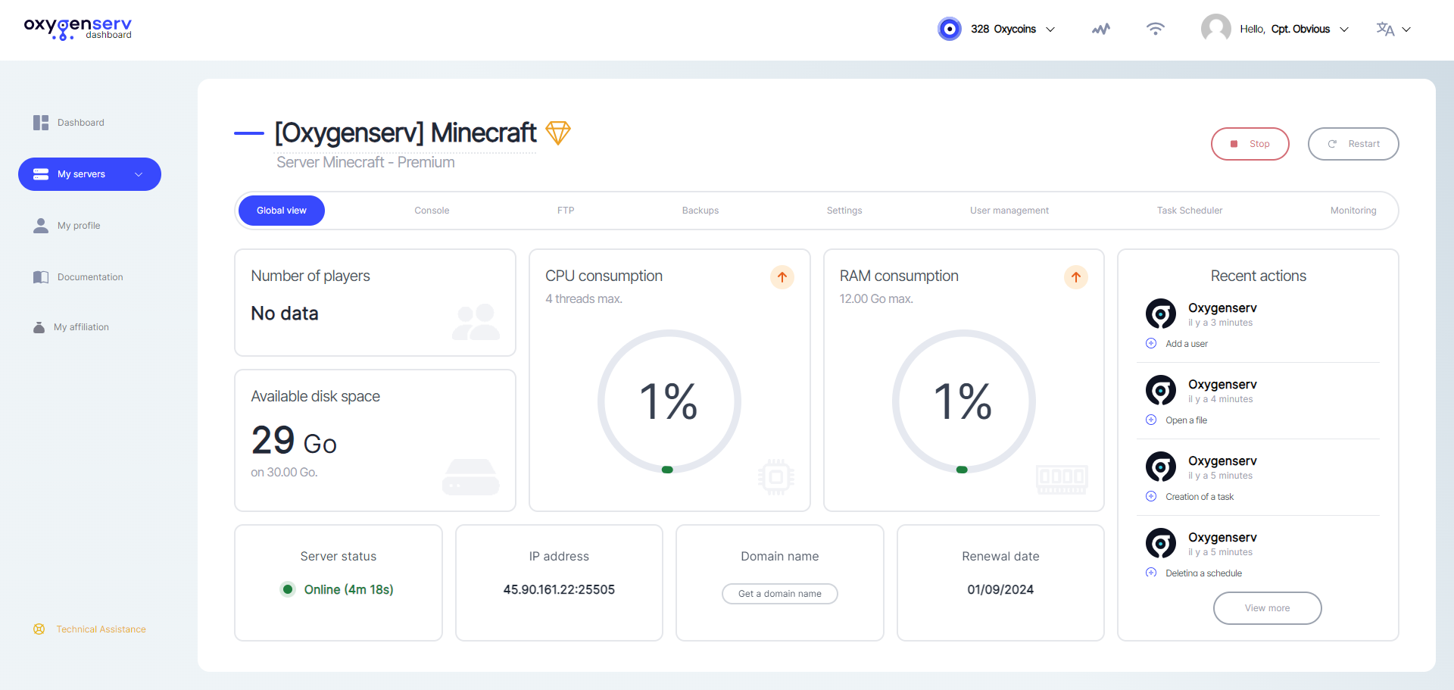
Task: Open My affiliation in the sidebar
Action: (x=81, y=327)
